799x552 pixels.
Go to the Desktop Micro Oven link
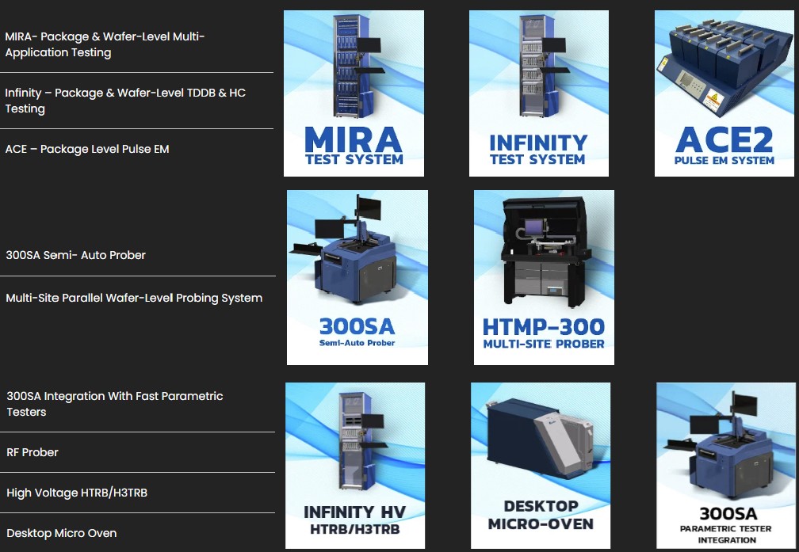(x=62, y=533)
